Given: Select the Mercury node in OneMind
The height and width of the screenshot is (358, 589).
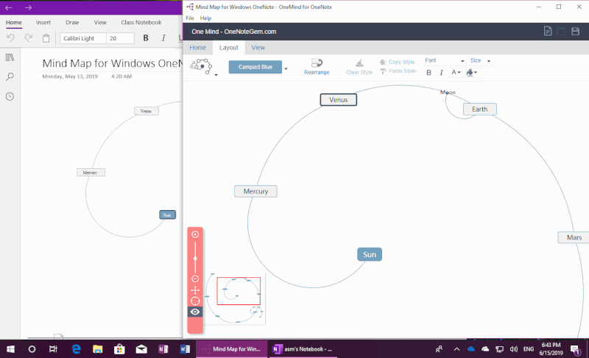Looking at the screenshot, I should coord(255,191).
